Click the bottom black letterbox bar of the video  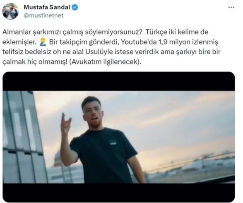tap(119, 193)
